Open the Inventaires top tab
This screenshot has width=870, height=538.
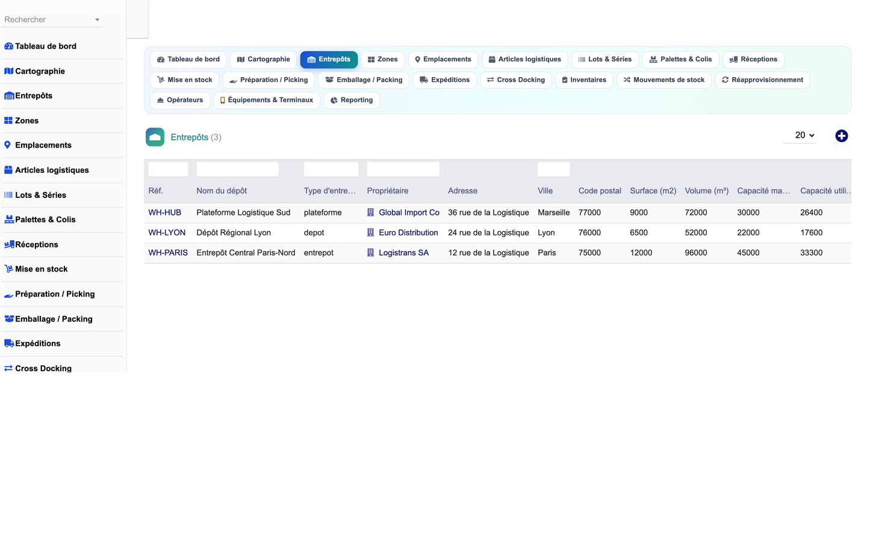pos(584,80)
